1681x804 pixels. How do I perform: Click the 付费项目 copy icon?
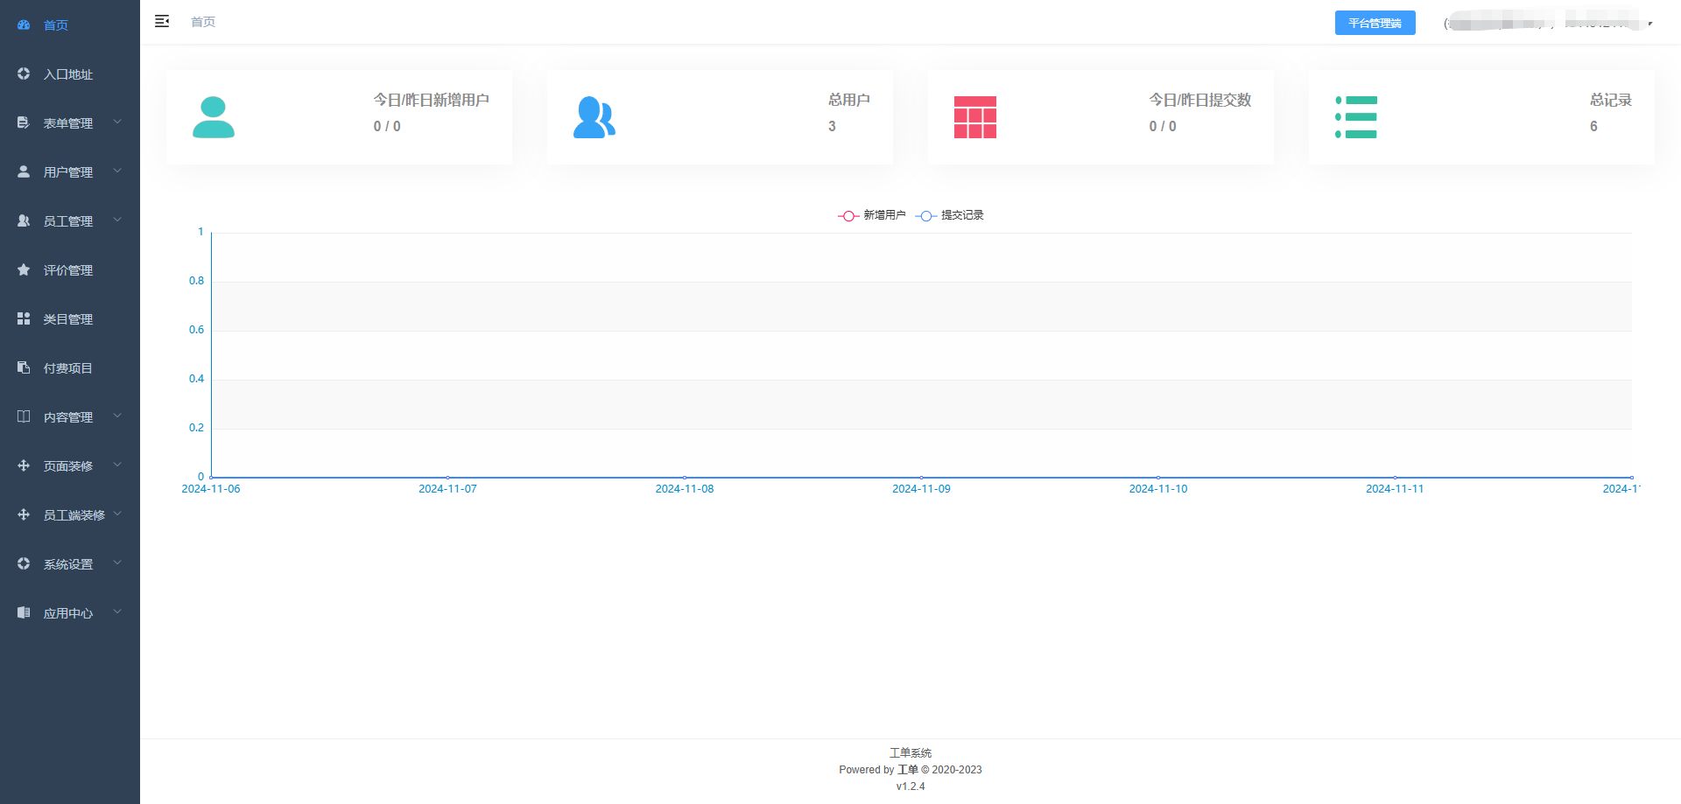tap(24, 367)
